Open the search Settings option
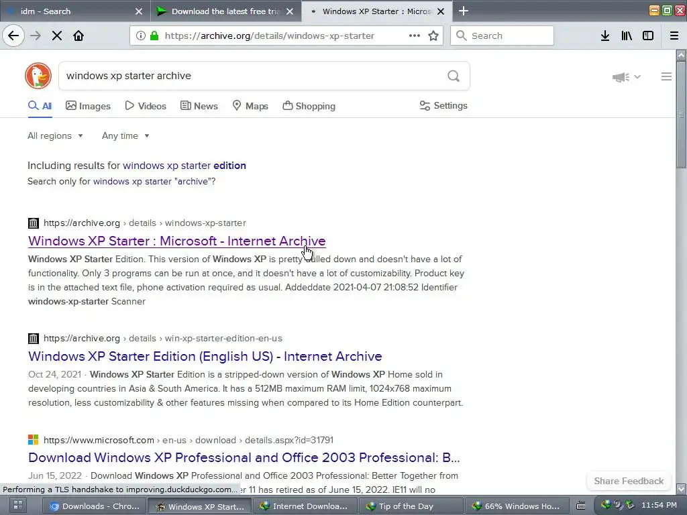The height and width of the screenshot is (515, 687). coord(443,105)
